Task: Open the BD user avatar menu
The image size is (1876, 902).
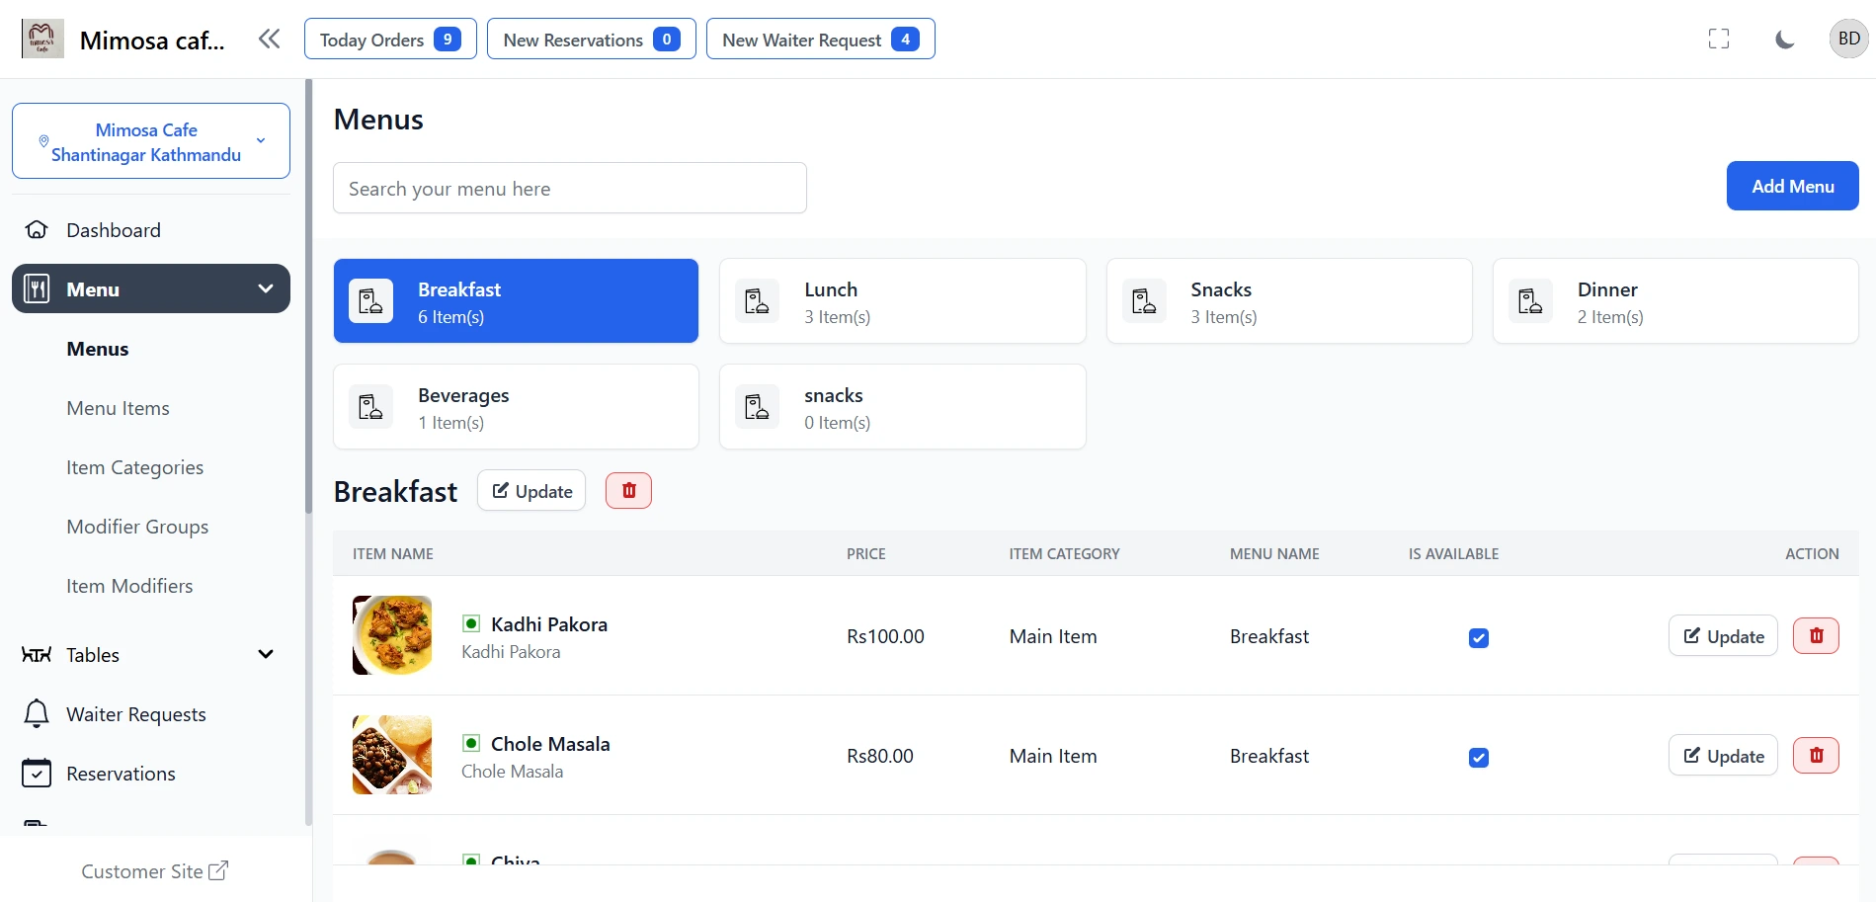Action: pos(1848,40)
